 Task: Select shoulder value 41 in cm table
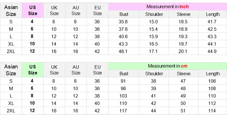[x=153, y=96]
